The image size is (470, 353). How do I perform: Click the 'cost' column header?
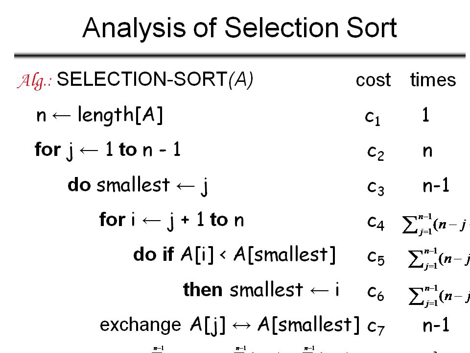[373, 80]
